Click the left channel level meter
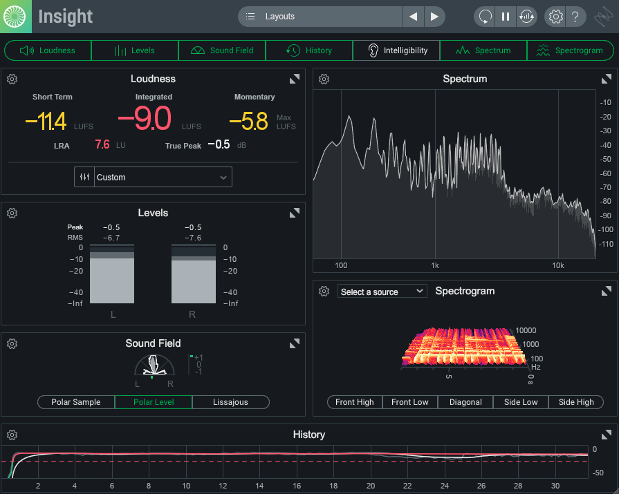Screen dimensions: 619x494 point(112,274)
